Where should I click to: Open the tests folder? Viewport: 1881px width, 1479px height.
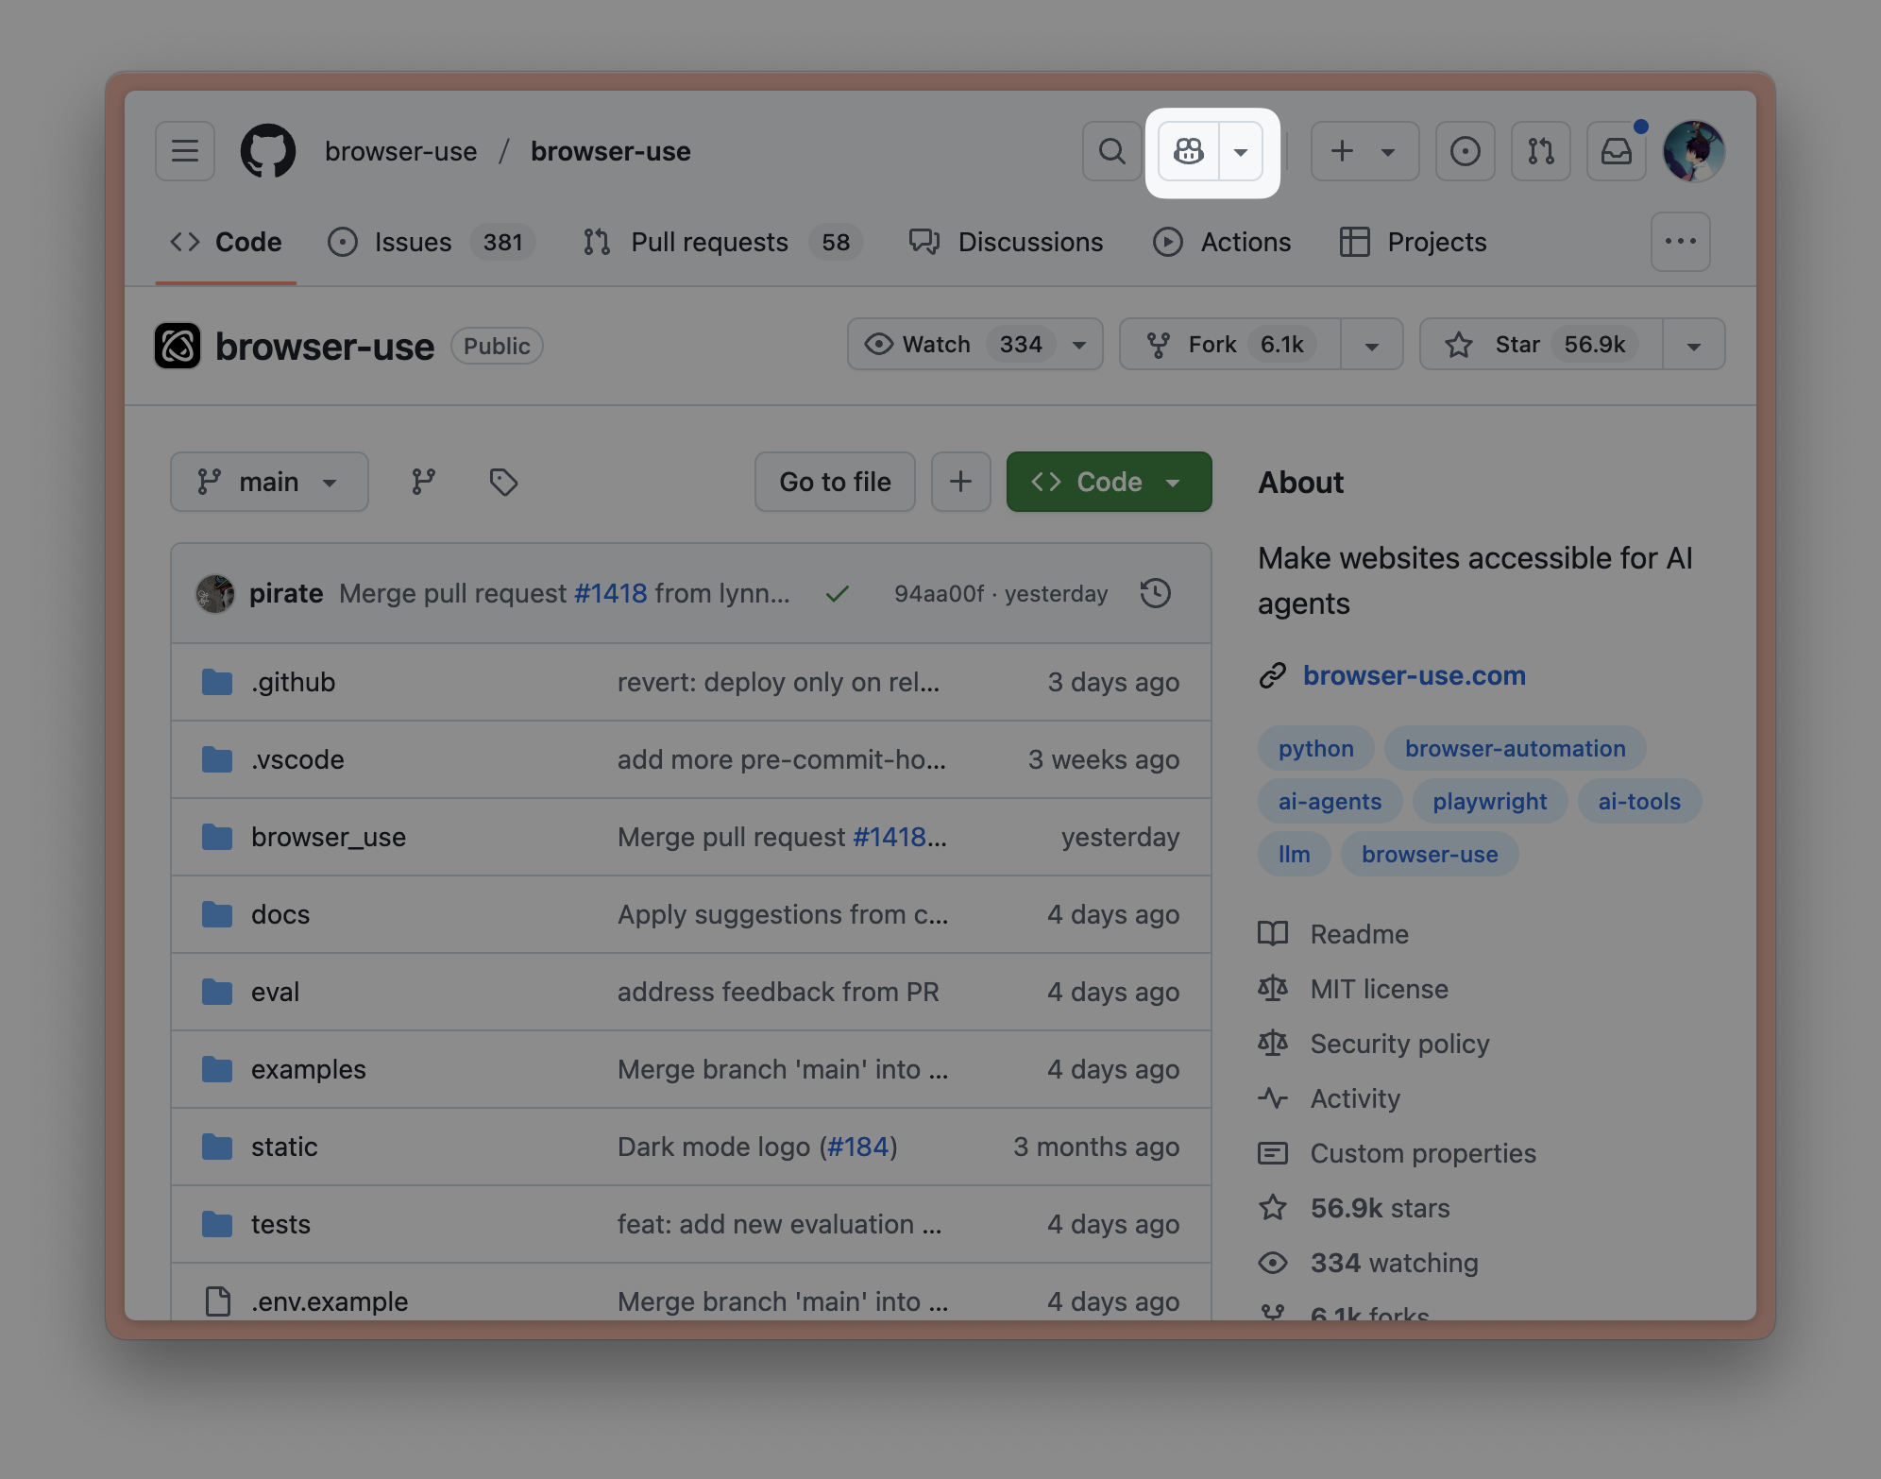coord(280,1224)
